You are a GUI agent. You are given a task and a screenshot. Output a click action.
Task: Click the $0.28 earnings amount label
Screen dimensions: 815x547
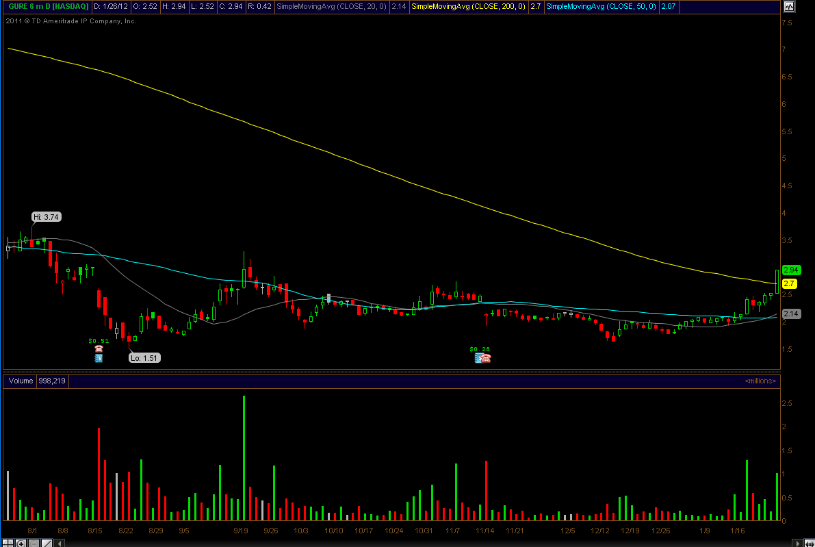tap(480, 349)
